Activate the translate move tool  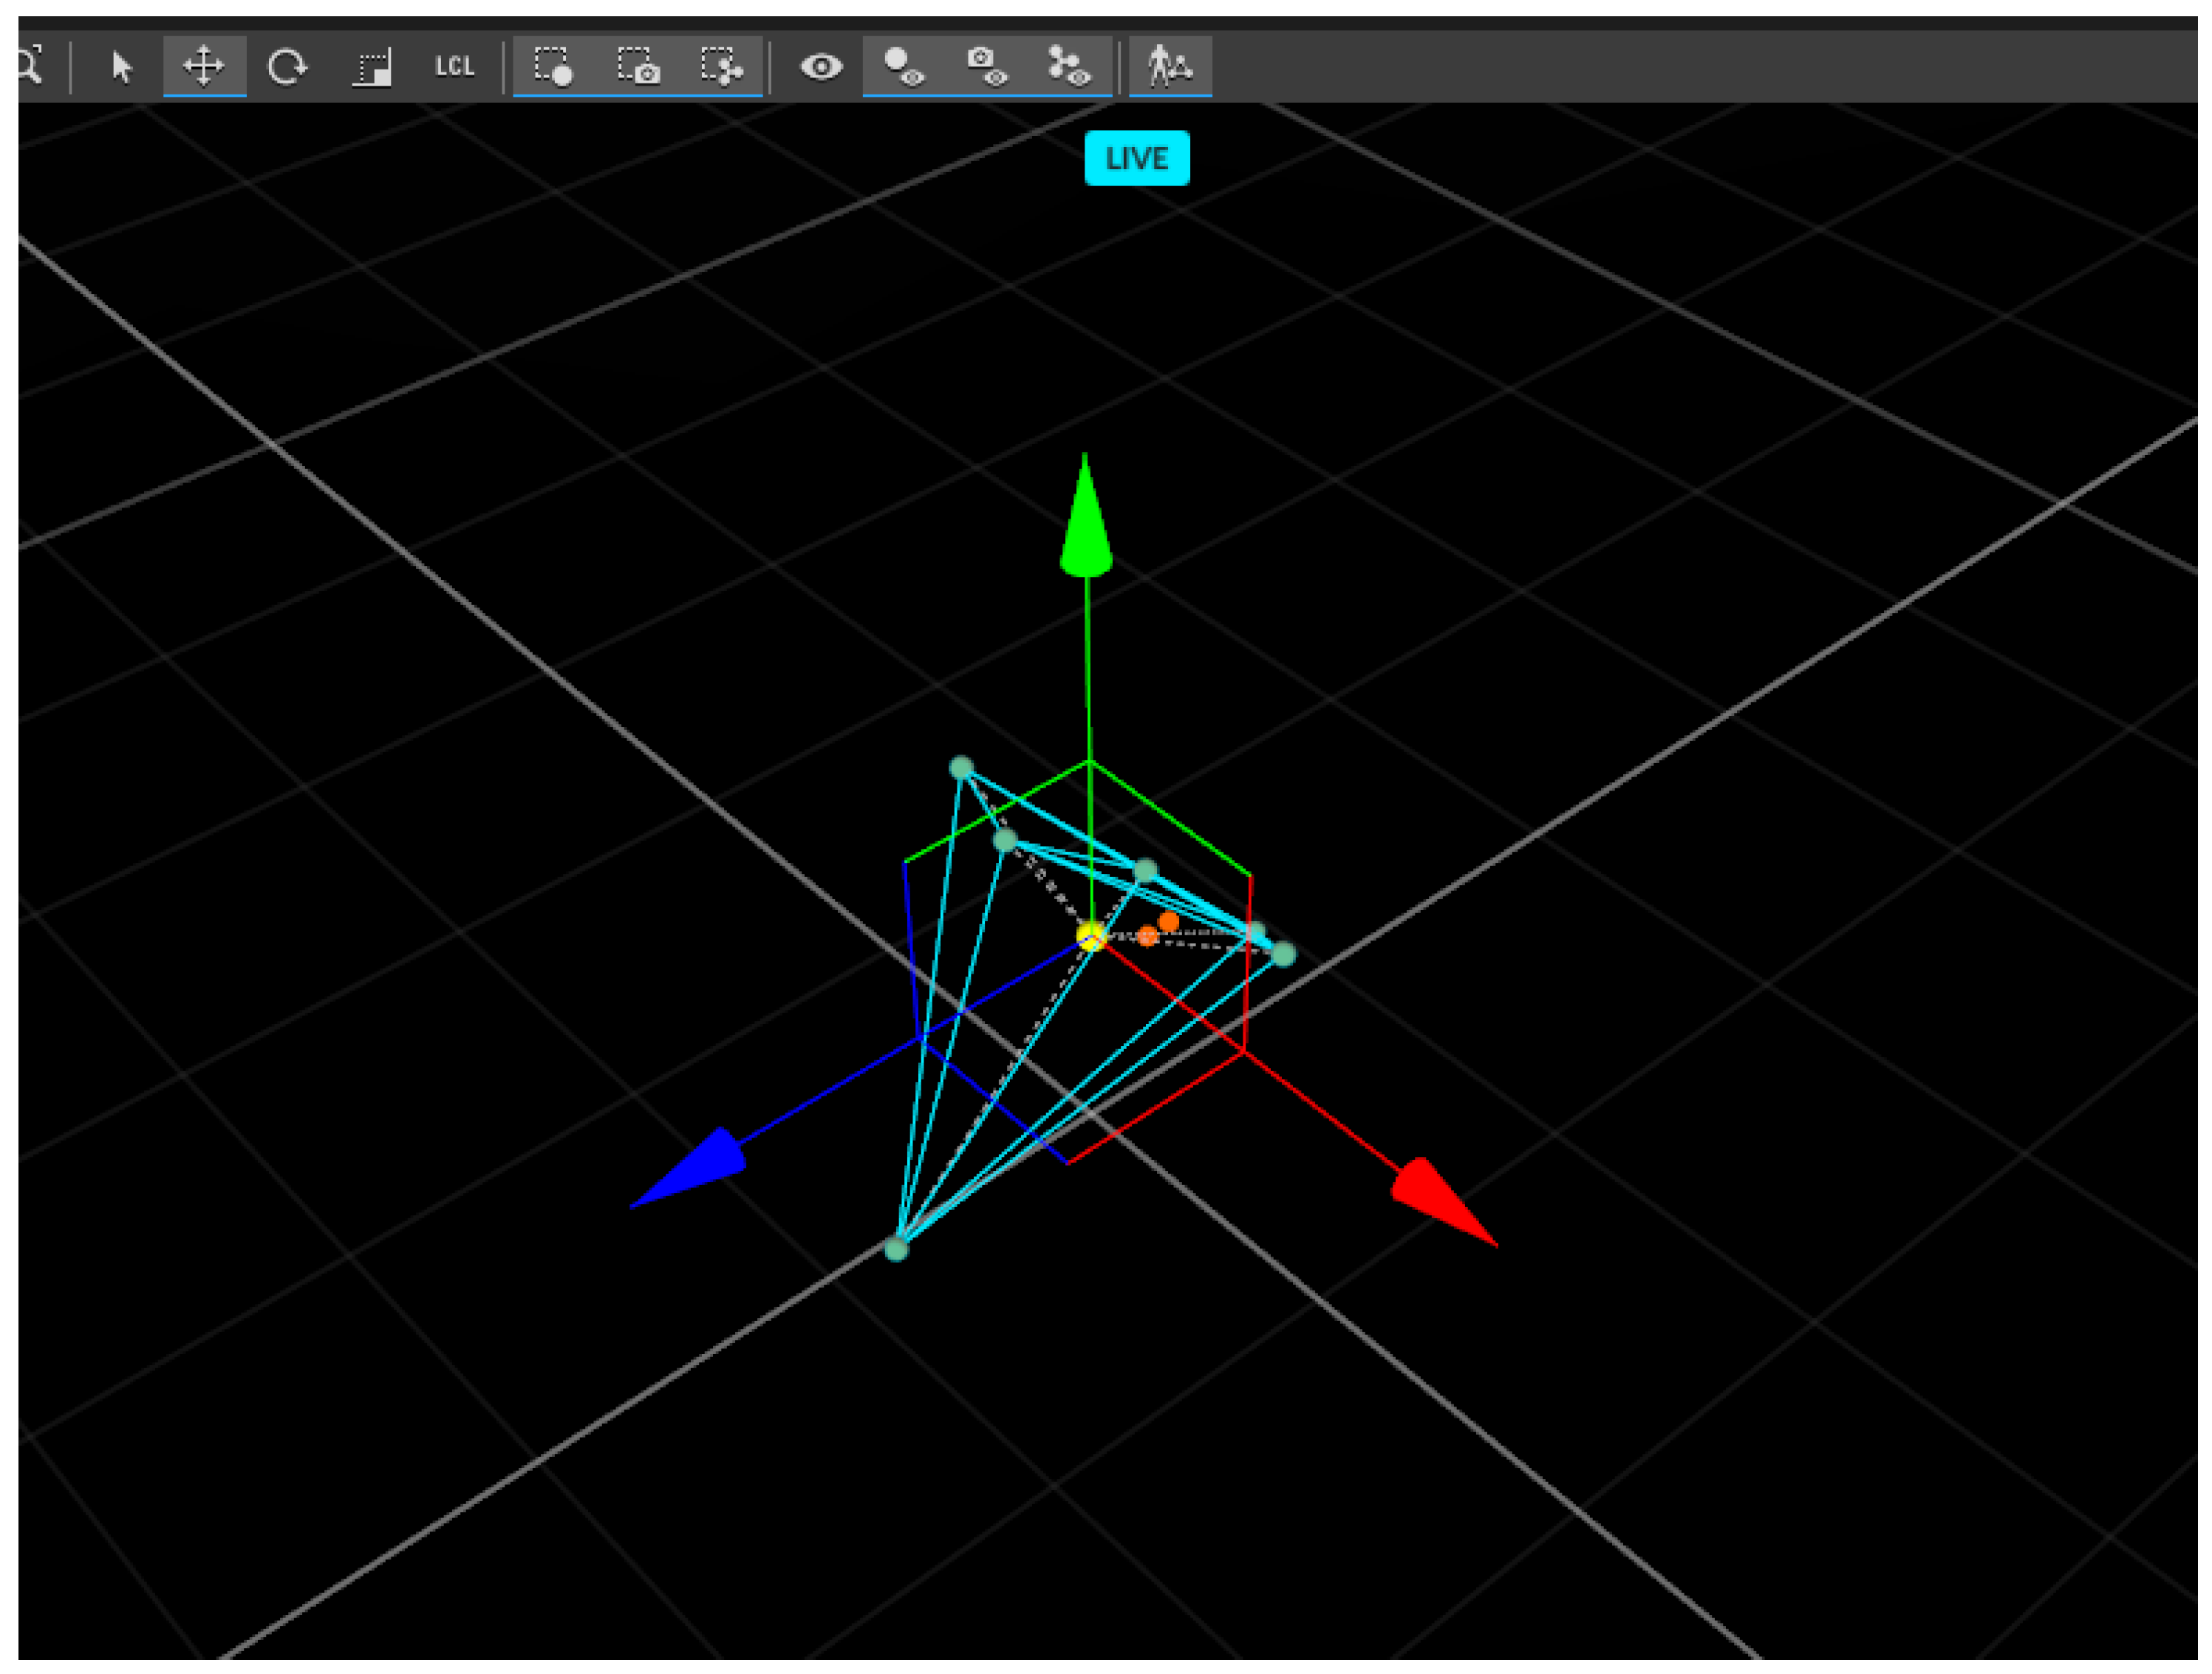coord(204,67)
